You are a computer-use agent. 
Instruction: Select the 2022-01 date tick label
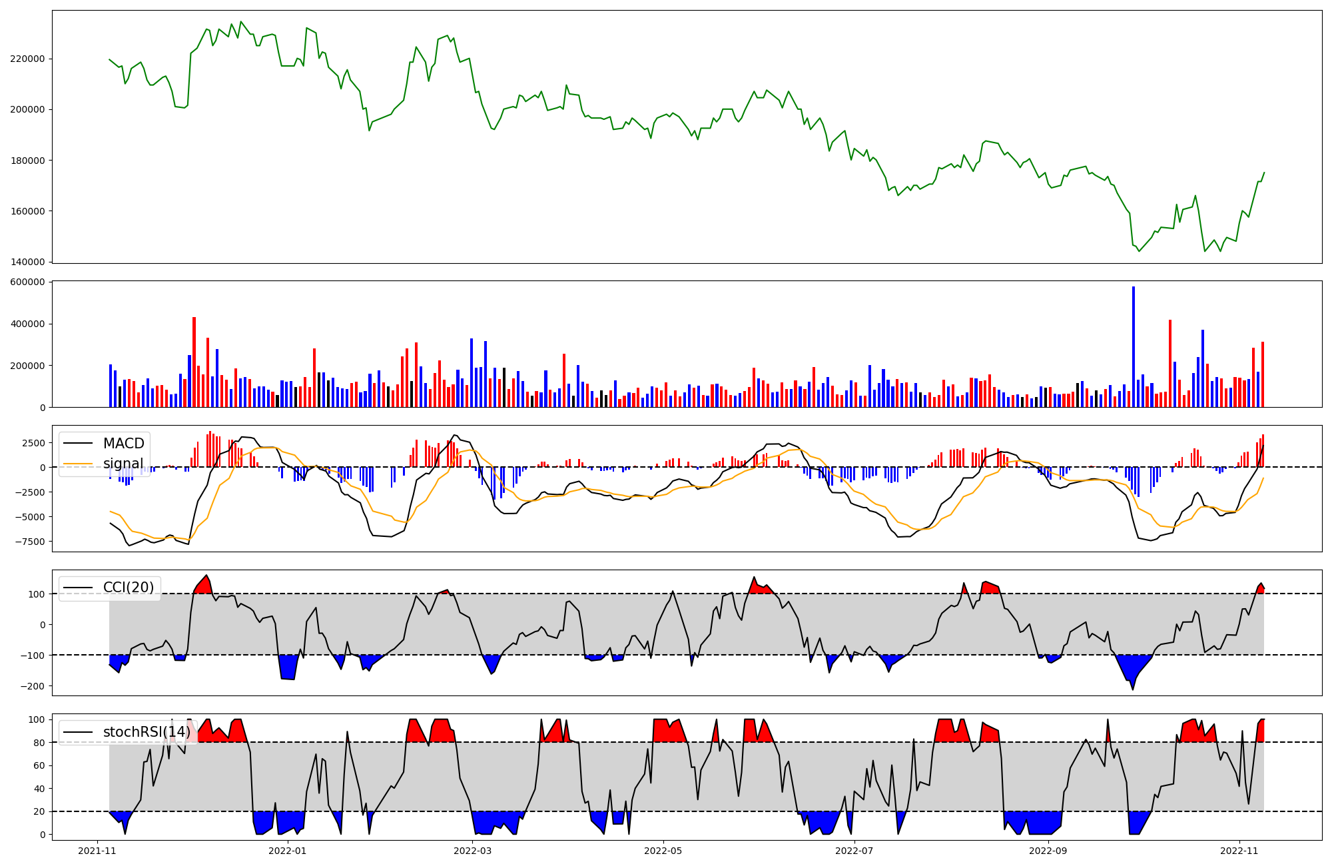click(x=288, y=851)
